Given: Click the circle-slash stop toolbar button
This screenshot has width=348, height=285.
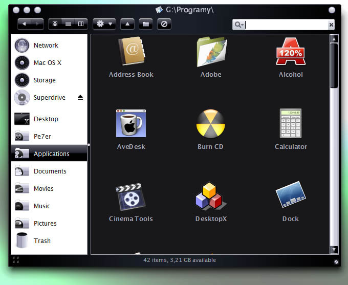Looking at the screenshot, I should point(164,24).
